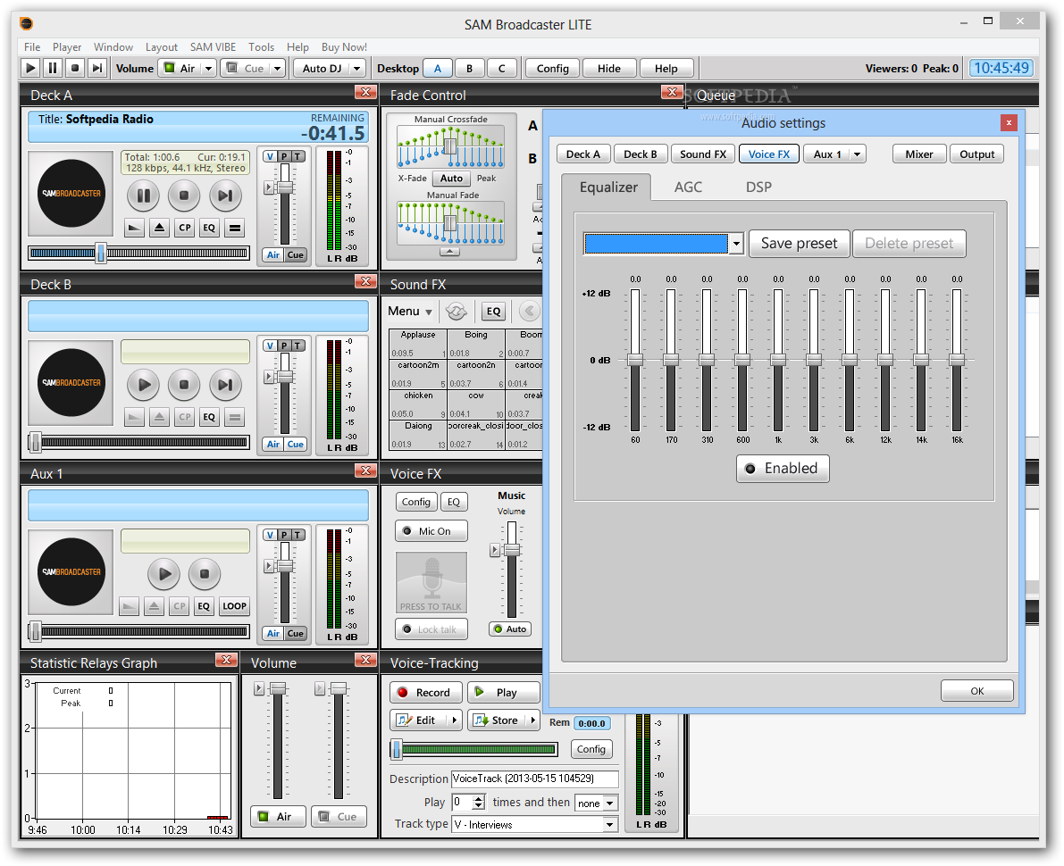The image size is (1064, 866).
Task: Pause playback on Deck A
Action: (x=143, y=196)
